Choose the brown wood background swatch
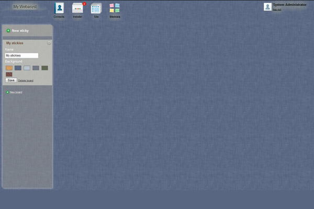This screenshot has width=314, height=209. pos(9,74)
